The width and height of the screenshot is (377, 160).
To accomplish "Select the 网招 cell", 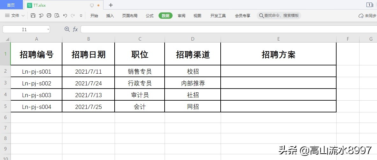I will tap(193, 106).
